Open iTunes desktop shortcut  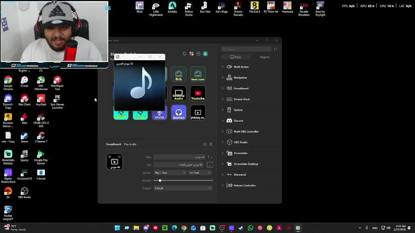tap(24, 82)
